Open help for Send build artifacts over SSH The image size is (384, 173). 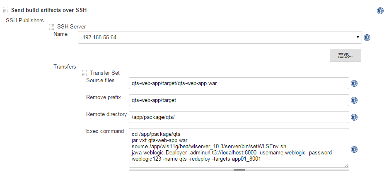click(380, 11)
